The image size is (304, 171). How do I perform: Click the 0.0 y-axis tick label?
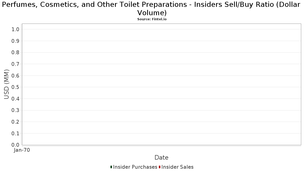coord(15,145)
